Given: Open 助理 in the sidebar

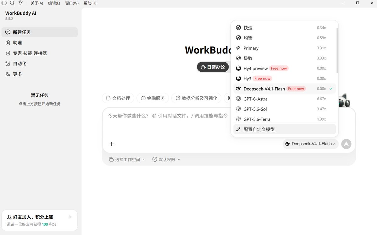Looking at the screenshot, I should 40,43.
